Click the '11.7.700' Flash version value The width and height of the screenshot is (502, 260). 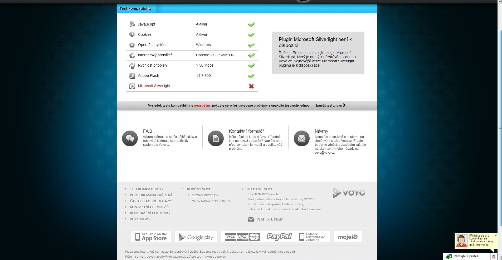tap(203, 76)
